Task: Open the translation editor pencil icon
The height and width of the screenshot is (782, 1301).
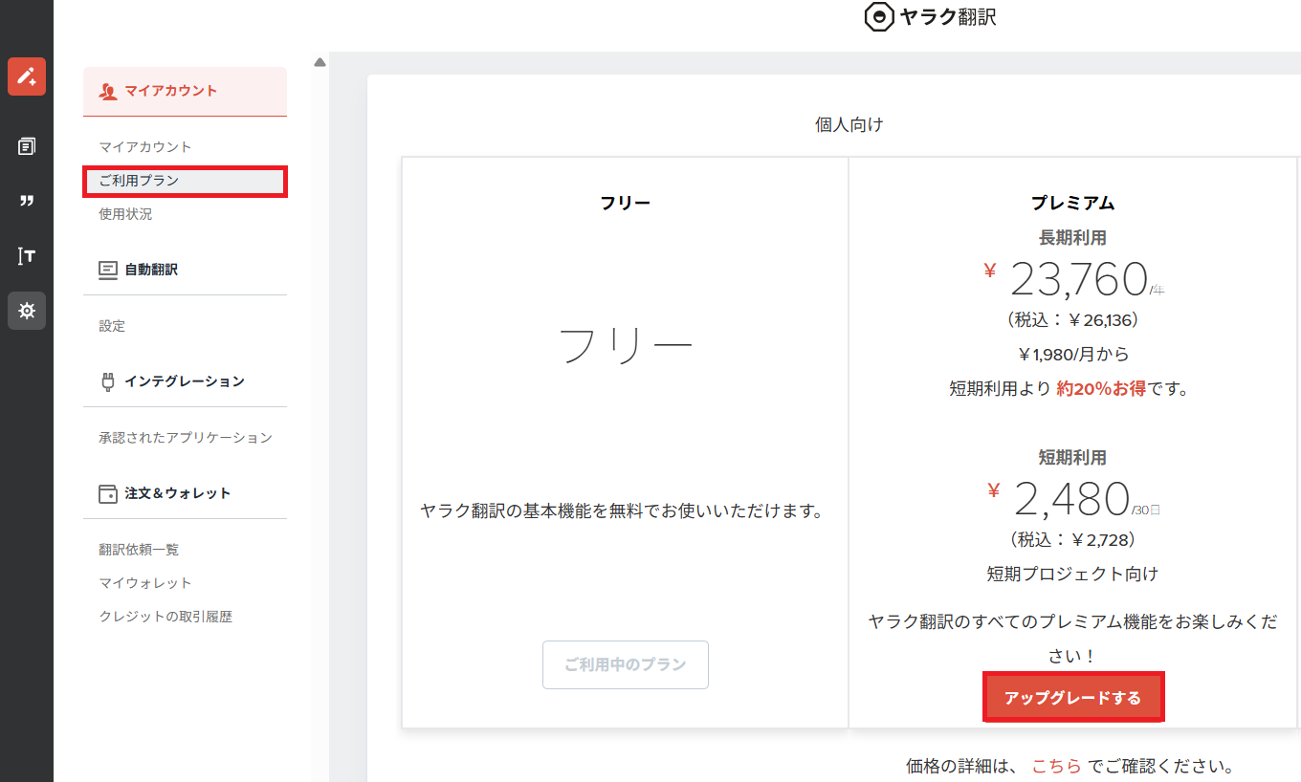Action: pos(27,76)
